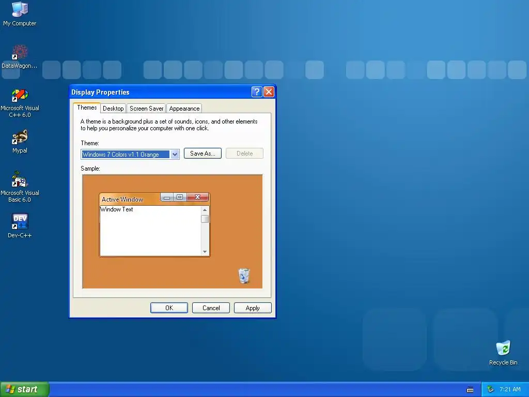Click the OK button
This screenshot has height=397, width=529.
tap(169, 308)
